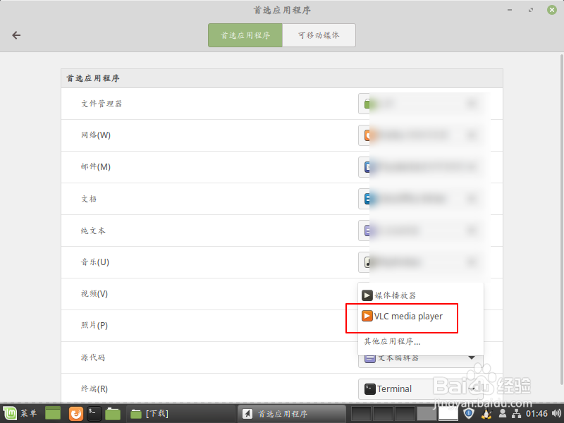Open the 文档 application dropdown

pos(420,199)
